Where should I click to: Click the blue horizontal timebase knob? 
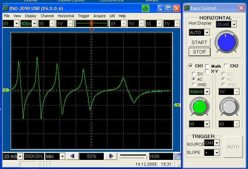227,43
